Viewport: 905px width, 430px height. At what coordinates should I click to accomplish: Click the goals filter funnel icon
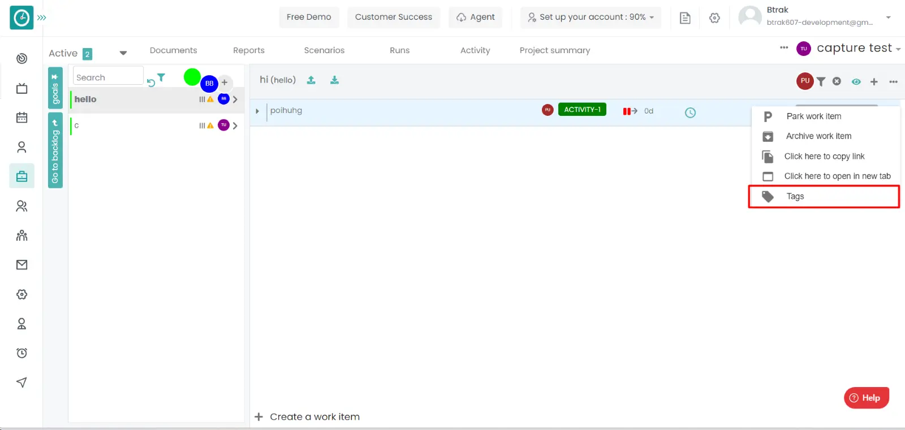coord(161,77)
